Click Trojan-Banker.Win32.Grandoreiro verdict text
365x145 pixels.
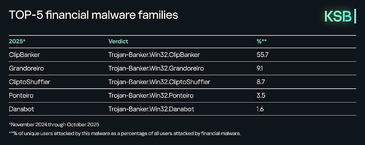pyautogui.click(x=156, y=68)
